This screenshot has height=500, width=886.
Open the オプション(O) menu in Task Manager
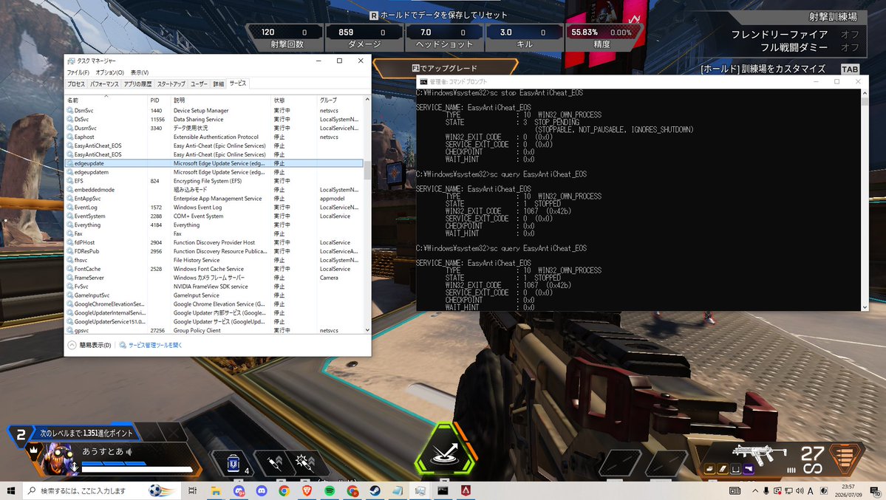(109, 72)
